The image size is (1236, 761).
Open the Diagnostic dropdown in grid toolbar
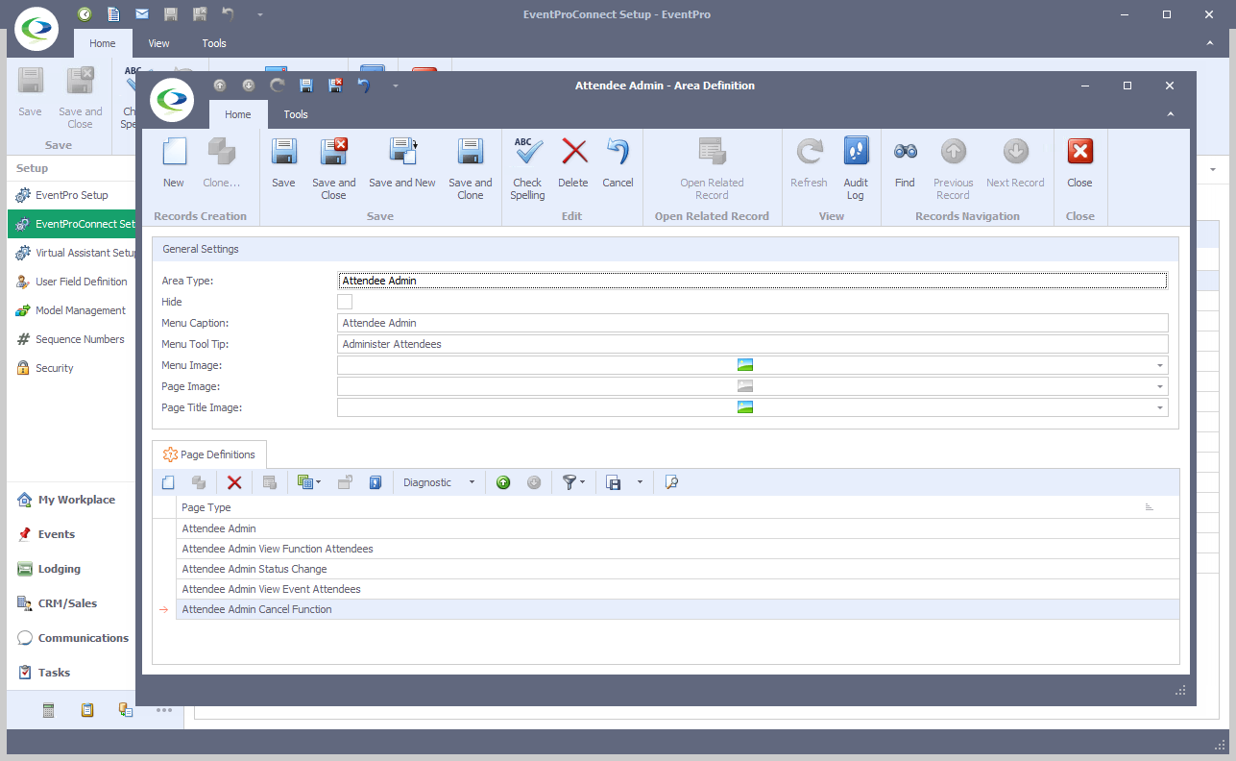point(472,482)
